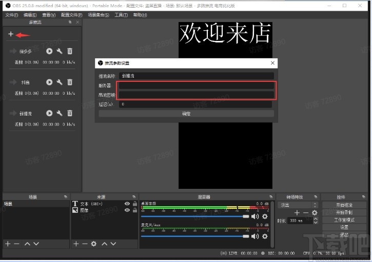
Task: Add a new source
Action: tap(76, 244)
